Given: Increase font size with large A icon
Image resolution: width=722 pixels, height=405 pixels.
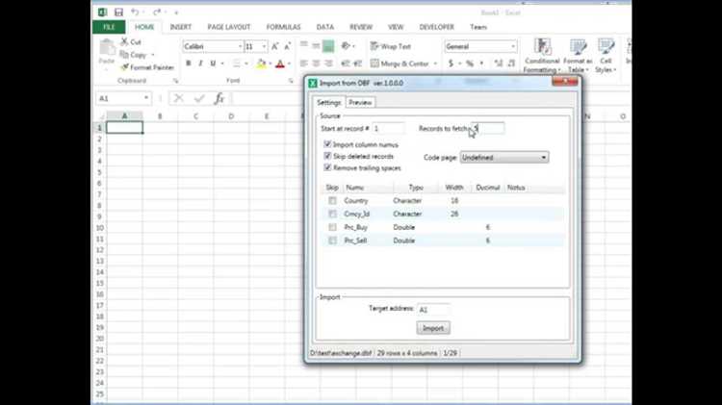Looking at the screenshot, I should coord(275,46).
